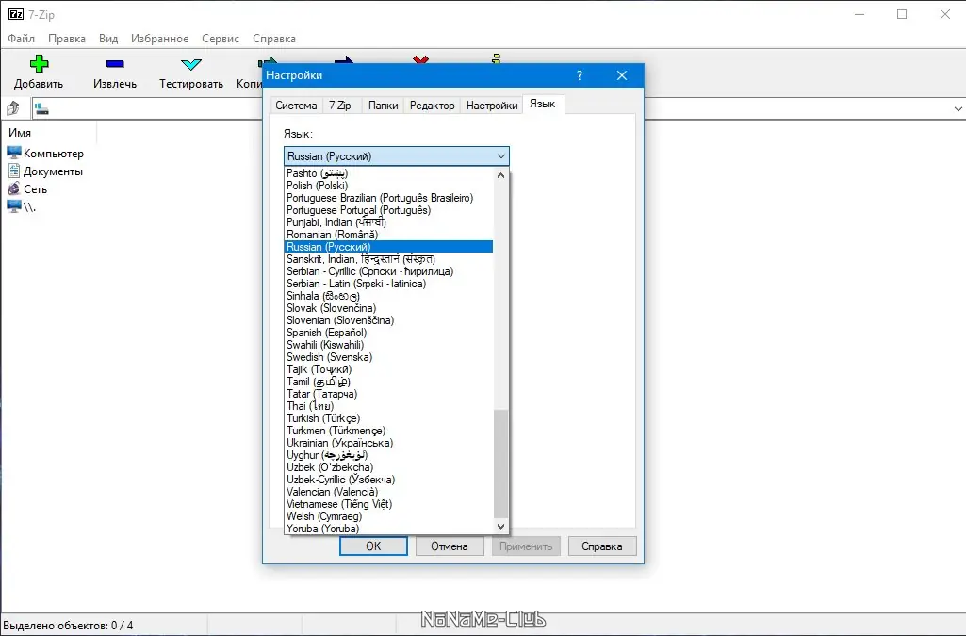This screenshot has height=636, width=966.
Task: Switch to the Редактор tab
Action: [x=432, y=106]
